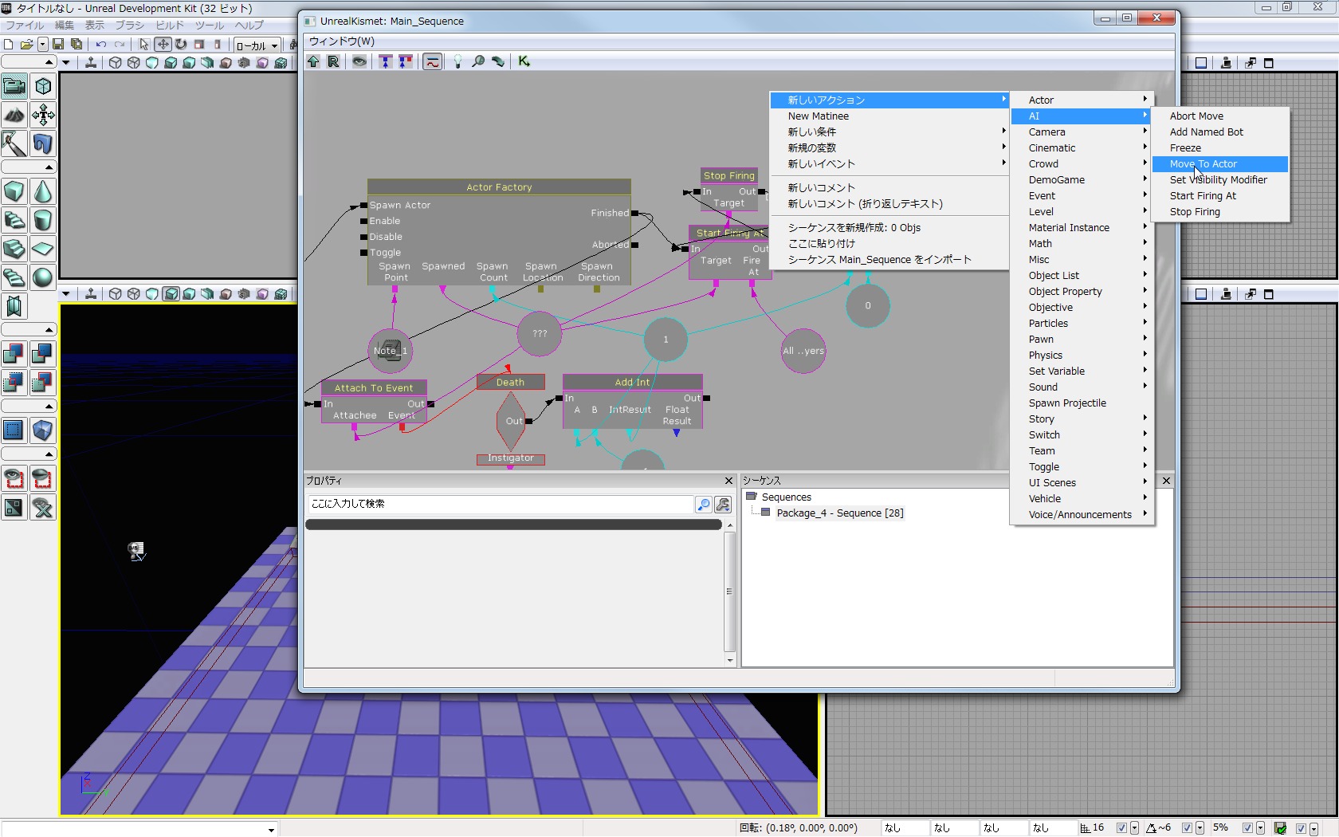Viewport: 1339px width, 837px height.
Task: Disable the scale snap checkbox next to 5%
Action: [1247, 828]
